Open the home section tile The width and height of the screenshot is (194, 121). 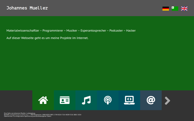click(43, 100)
